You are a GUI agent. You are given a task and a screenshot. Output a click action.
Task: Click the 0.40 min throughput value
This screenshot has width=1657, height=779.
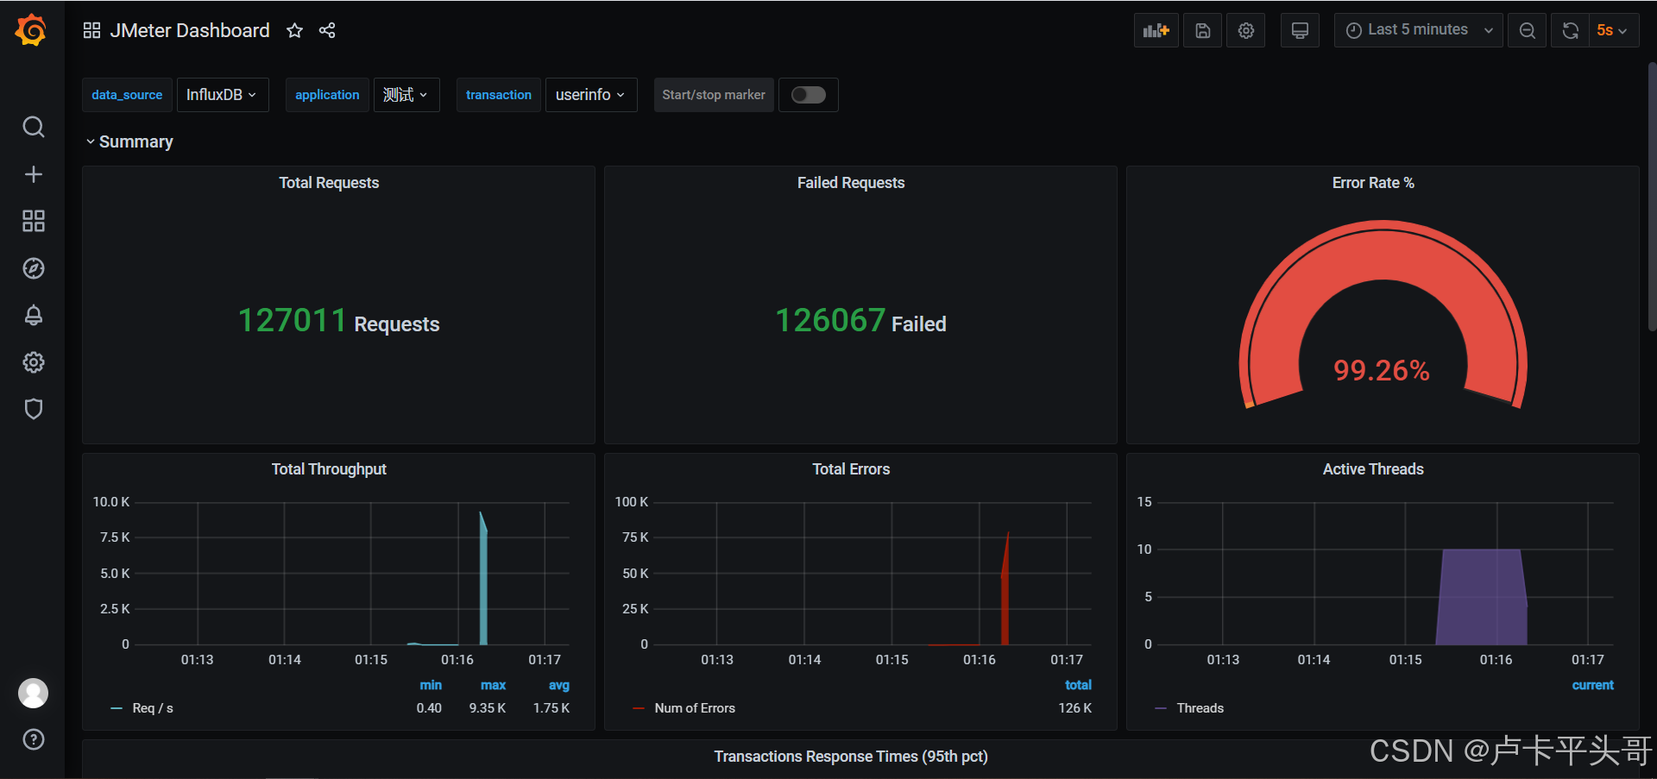point(429,708)
